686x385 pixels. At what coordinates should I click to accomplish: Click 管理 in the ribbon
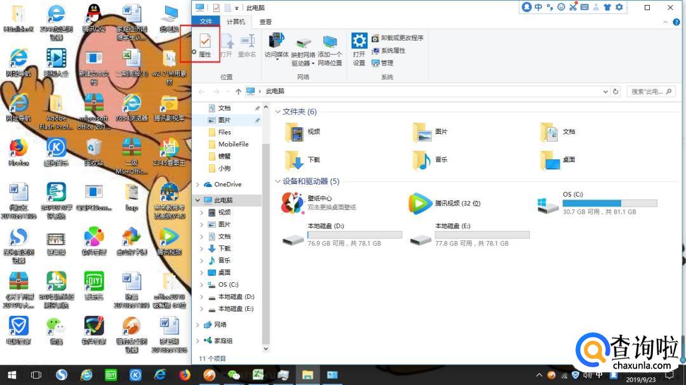click(x=382, y=63)
